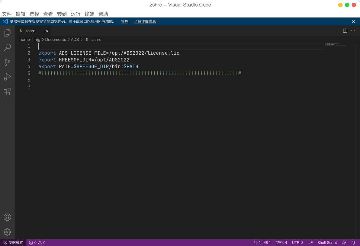Open the 查看 menu
This screenshot has width=360, height=246.
click(48, 14)
